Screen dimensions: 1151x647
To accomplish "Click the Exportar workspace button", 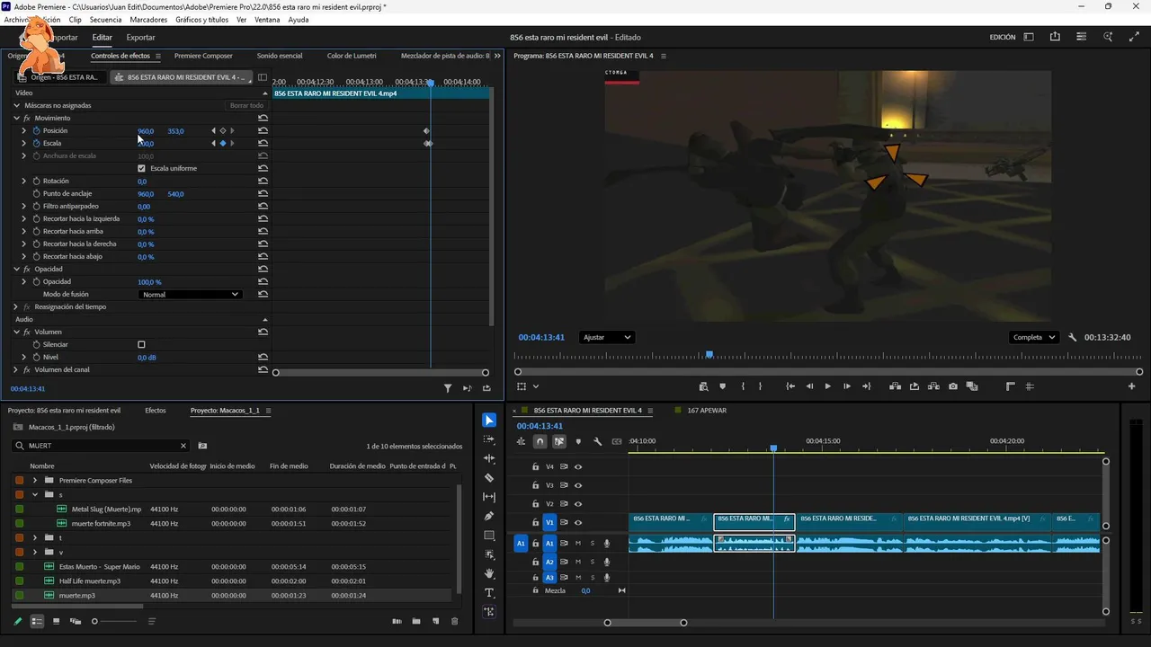I will point(140,38).
